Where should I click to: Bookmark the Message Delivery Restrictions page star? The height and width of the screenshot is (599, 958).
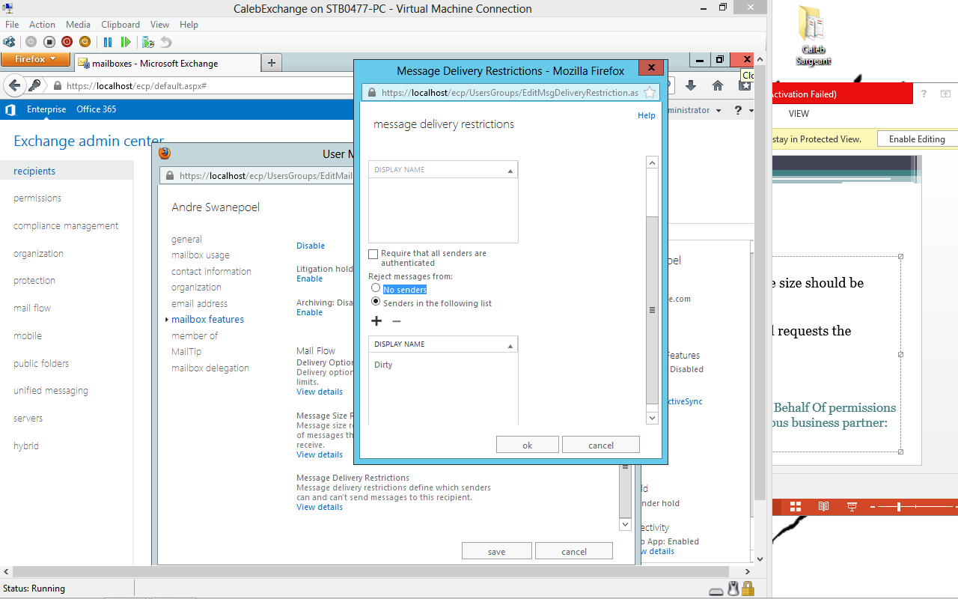pyautogui.click(x=650, y=92)
